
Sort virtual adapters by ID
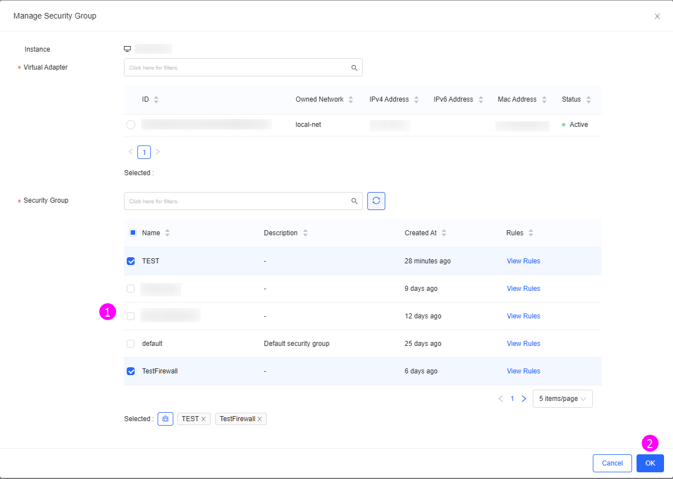[156, 99]
